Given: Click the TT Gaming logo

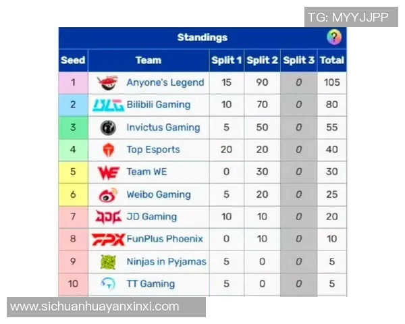Looking at the screenshot, I should 108,283.
